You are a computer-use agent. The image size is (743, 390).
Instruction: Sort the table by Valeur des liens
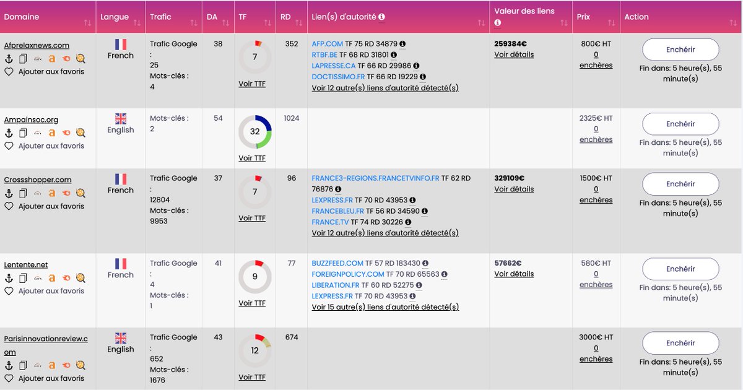click(x=563, y=23)
